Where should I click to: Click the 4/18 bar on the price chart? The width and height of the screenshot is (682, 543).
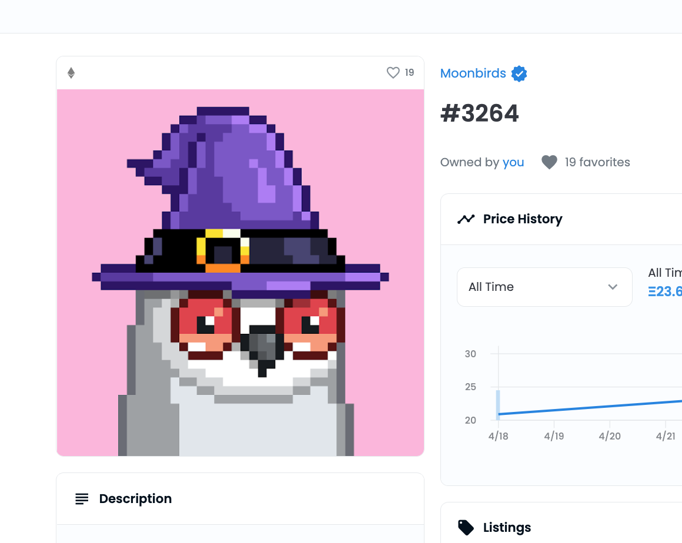tap(498, 405)
